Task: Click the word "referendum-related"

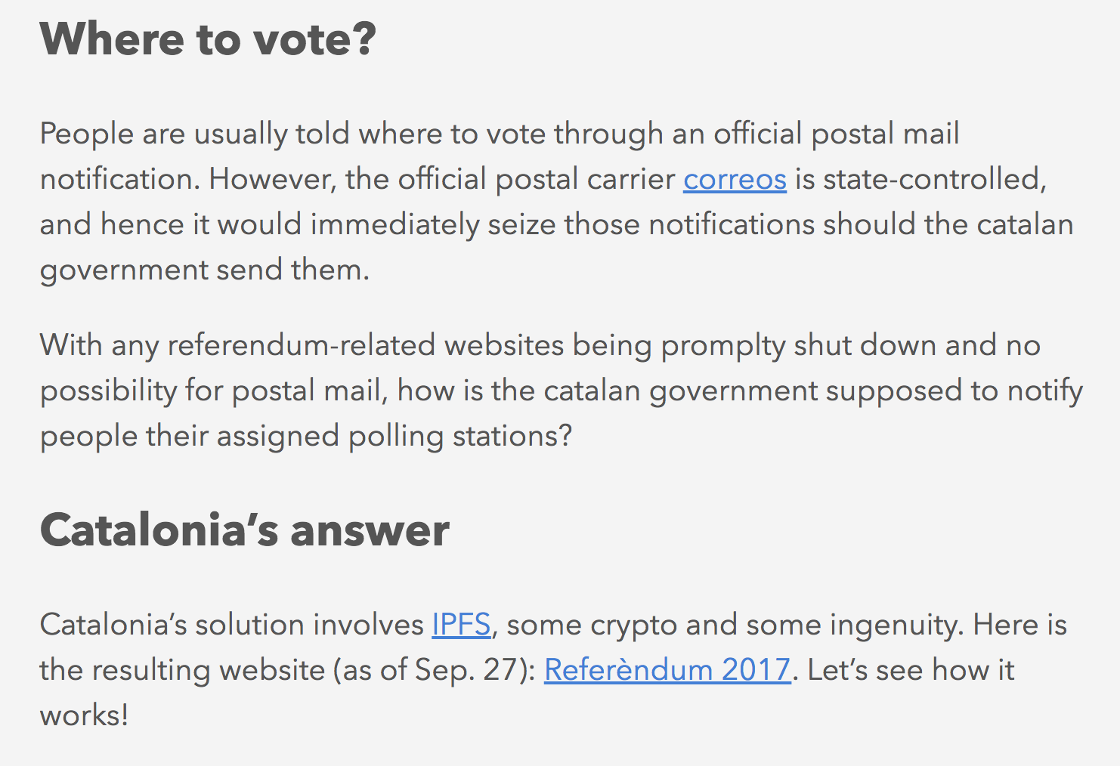Action: coord(301,346)
